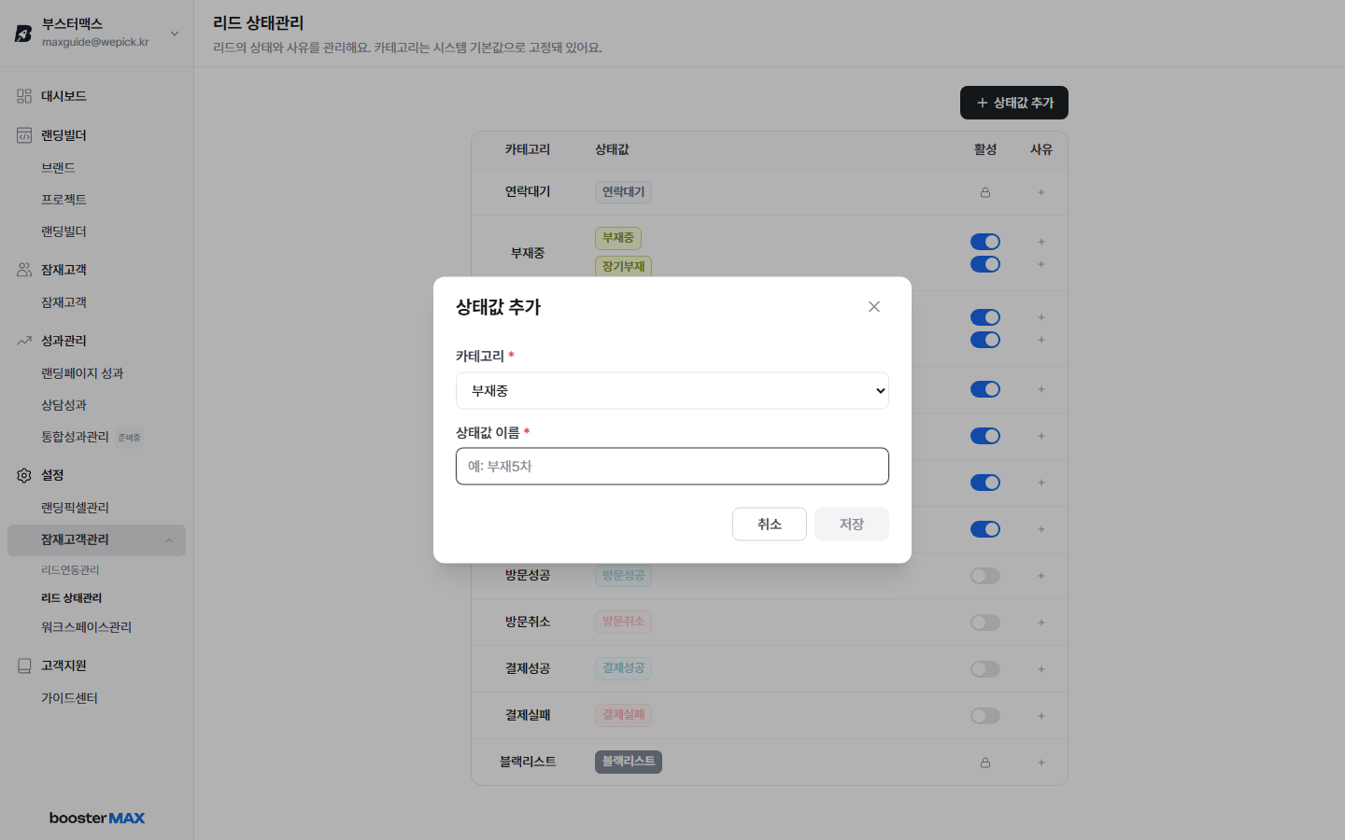This screenshot has width=1345, height=840.
Task: Click the 상태값 추가 button above the table
Action: (1014, 103)
